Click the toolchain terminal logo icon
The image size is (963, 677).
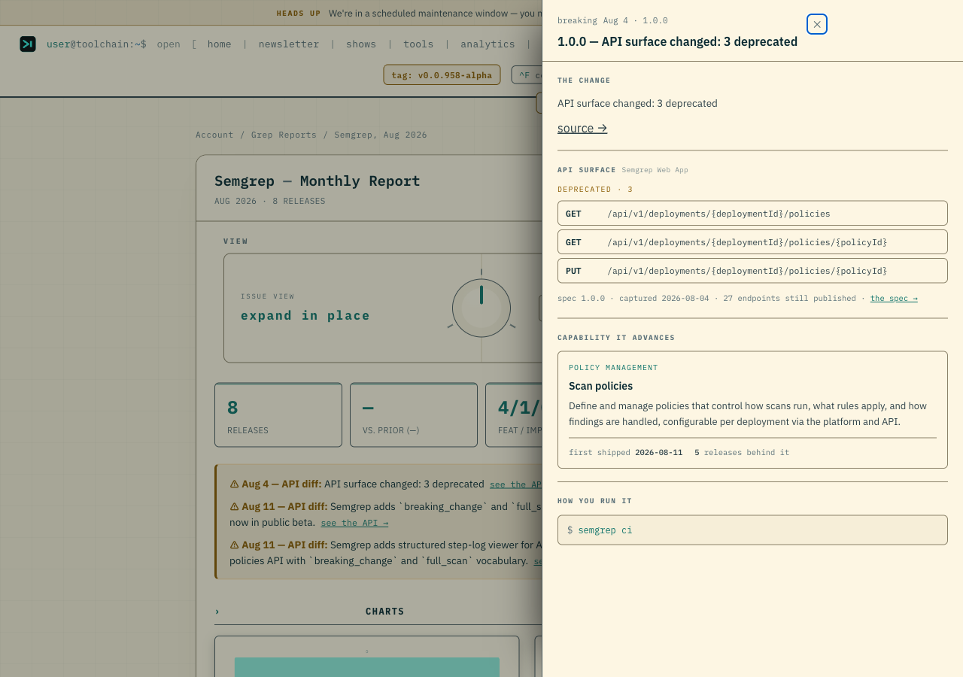point(28,44)
